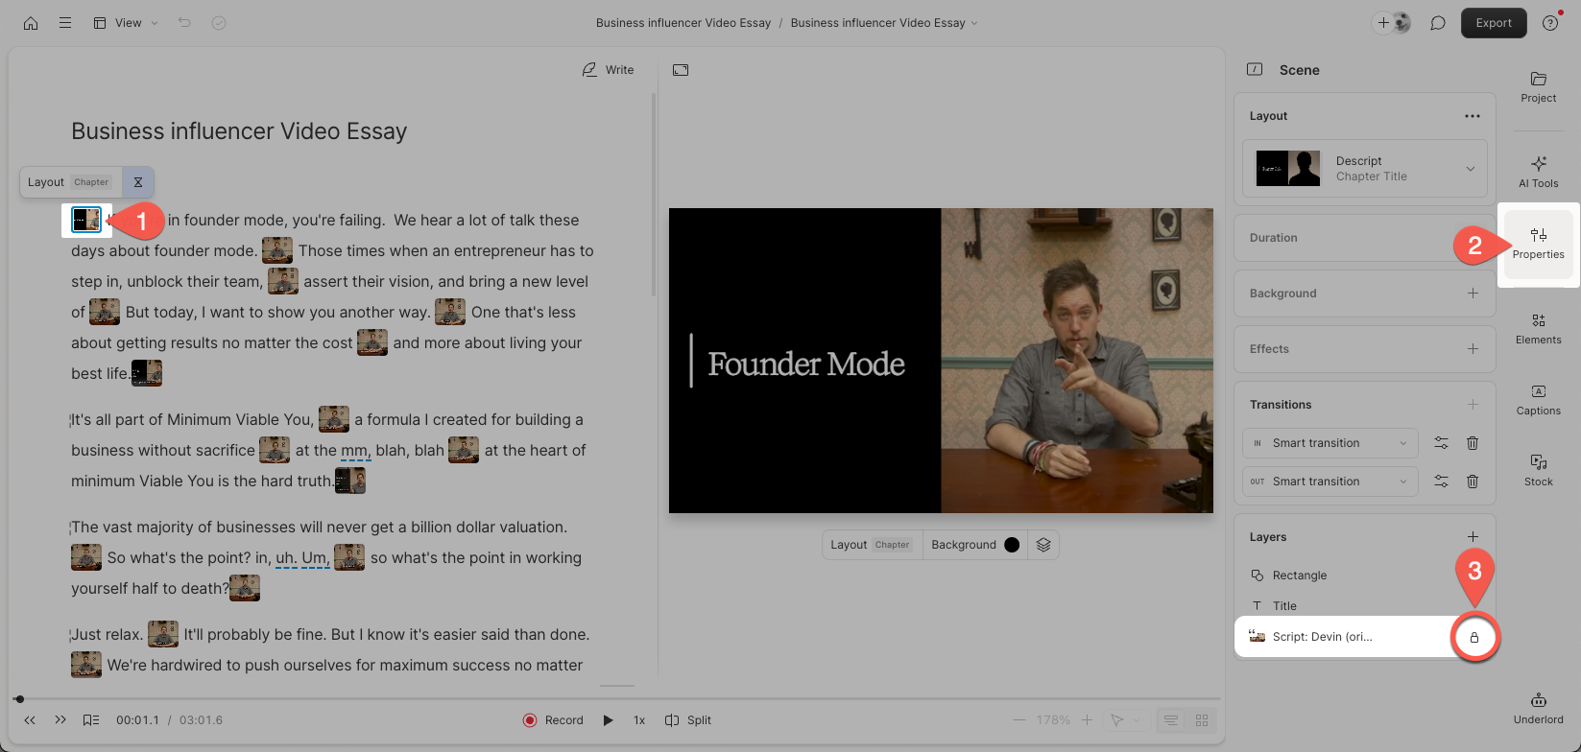
Task: Click the Export button
Action: [1493, 23]
